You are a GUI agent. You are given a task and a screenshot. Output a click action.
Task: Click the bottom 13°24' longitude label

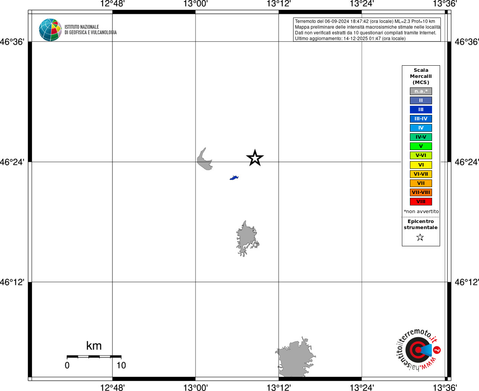[362, 388]
